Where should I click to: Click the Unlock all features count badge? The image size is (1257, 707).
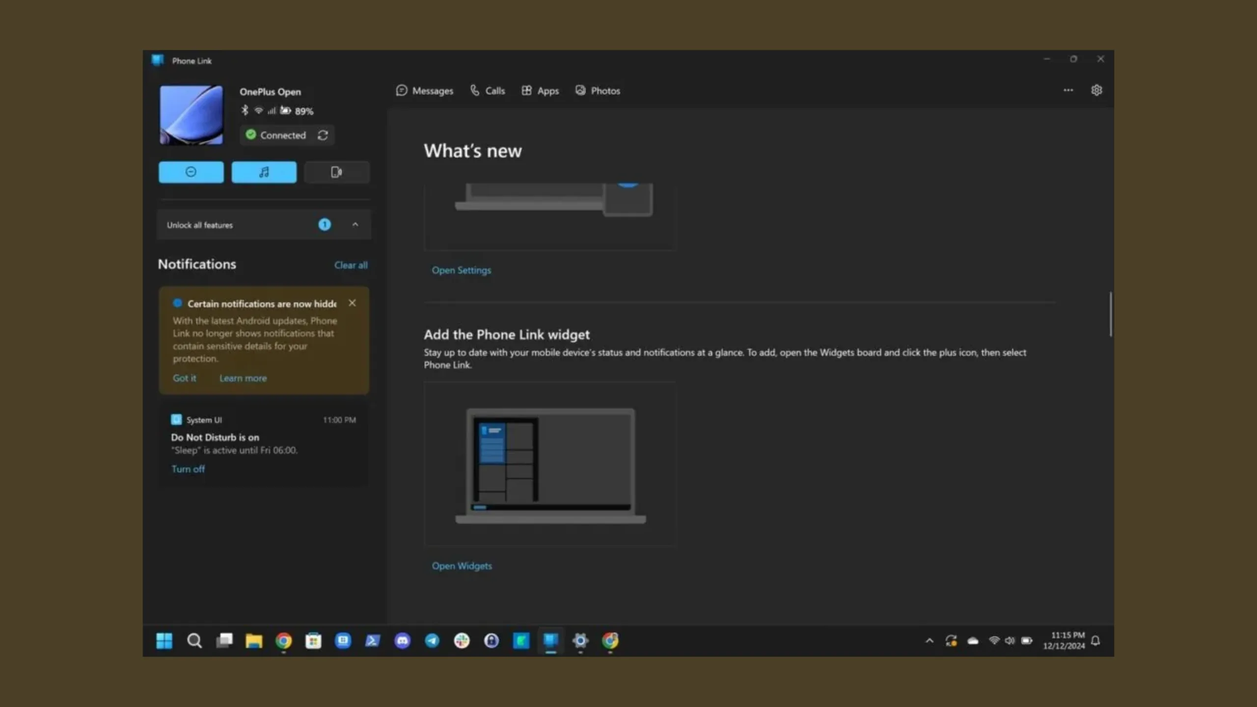point(325,225)
